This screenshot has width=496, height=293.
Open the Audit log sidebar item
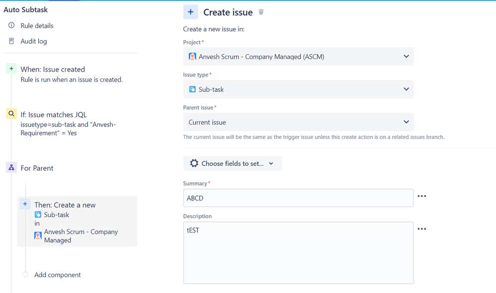(x=34, y=41)
